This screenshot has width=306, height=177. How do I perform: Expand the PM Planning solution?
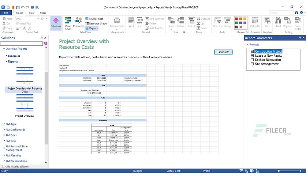4,155
